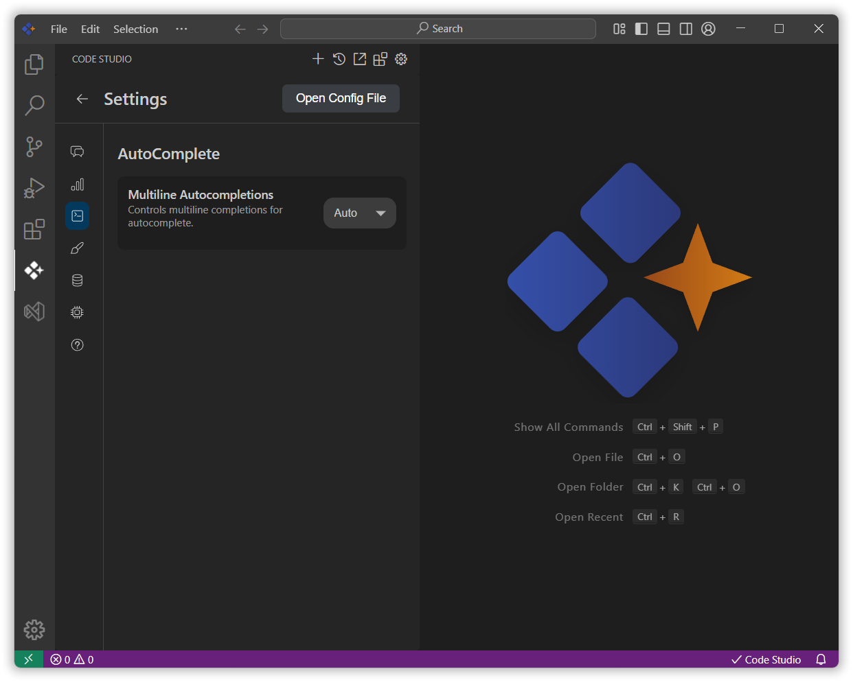Open the Extensions view

(34, 229)
